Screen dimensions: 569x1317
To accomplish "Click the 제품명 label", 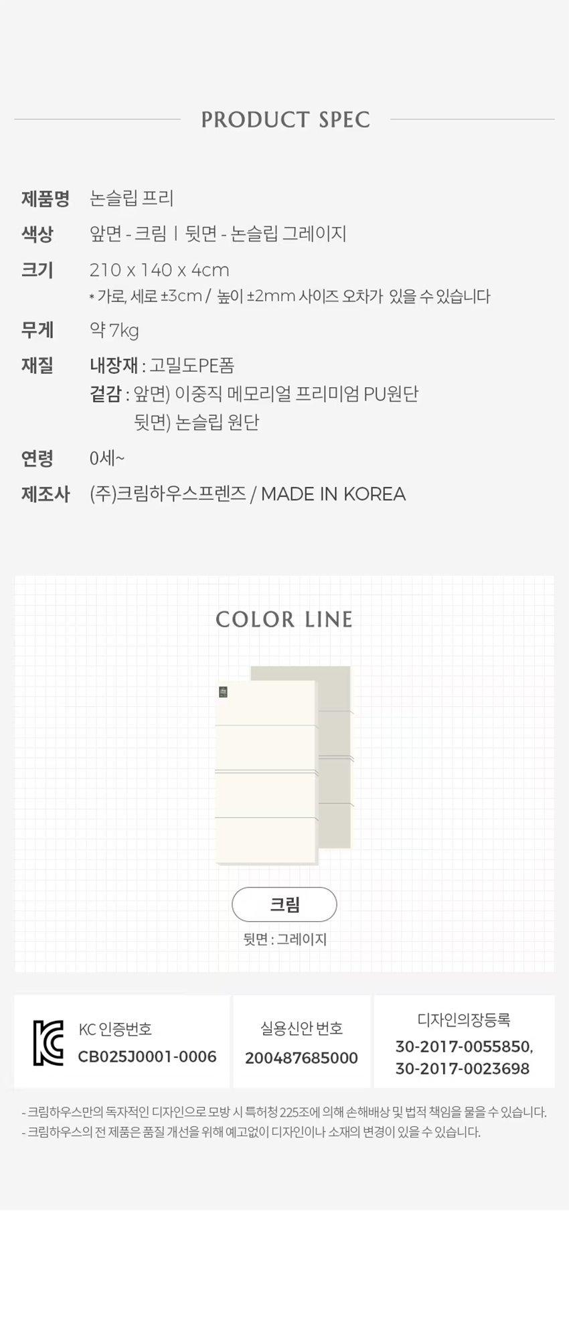I will tap(46, 198).
